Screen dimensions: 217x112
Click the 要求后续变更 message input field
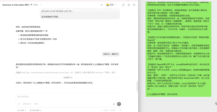tap(68, 97)
